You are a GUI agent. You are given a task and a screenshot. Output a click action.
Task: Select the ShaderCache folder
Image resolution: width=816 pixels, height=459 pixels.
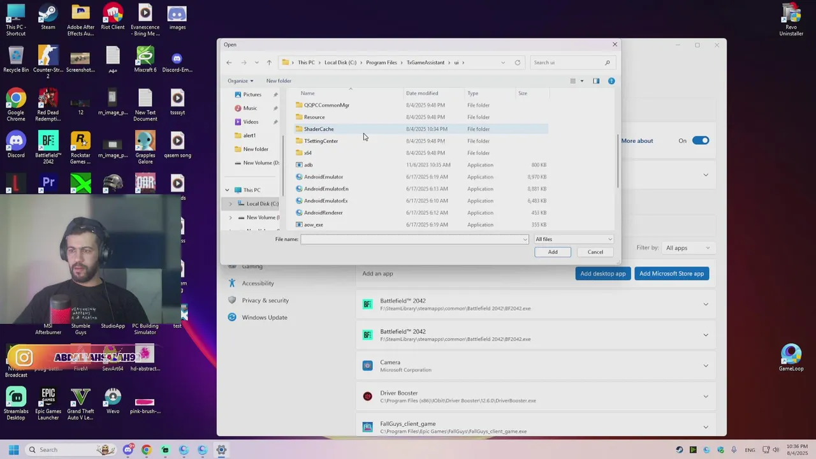click(421, 129)
